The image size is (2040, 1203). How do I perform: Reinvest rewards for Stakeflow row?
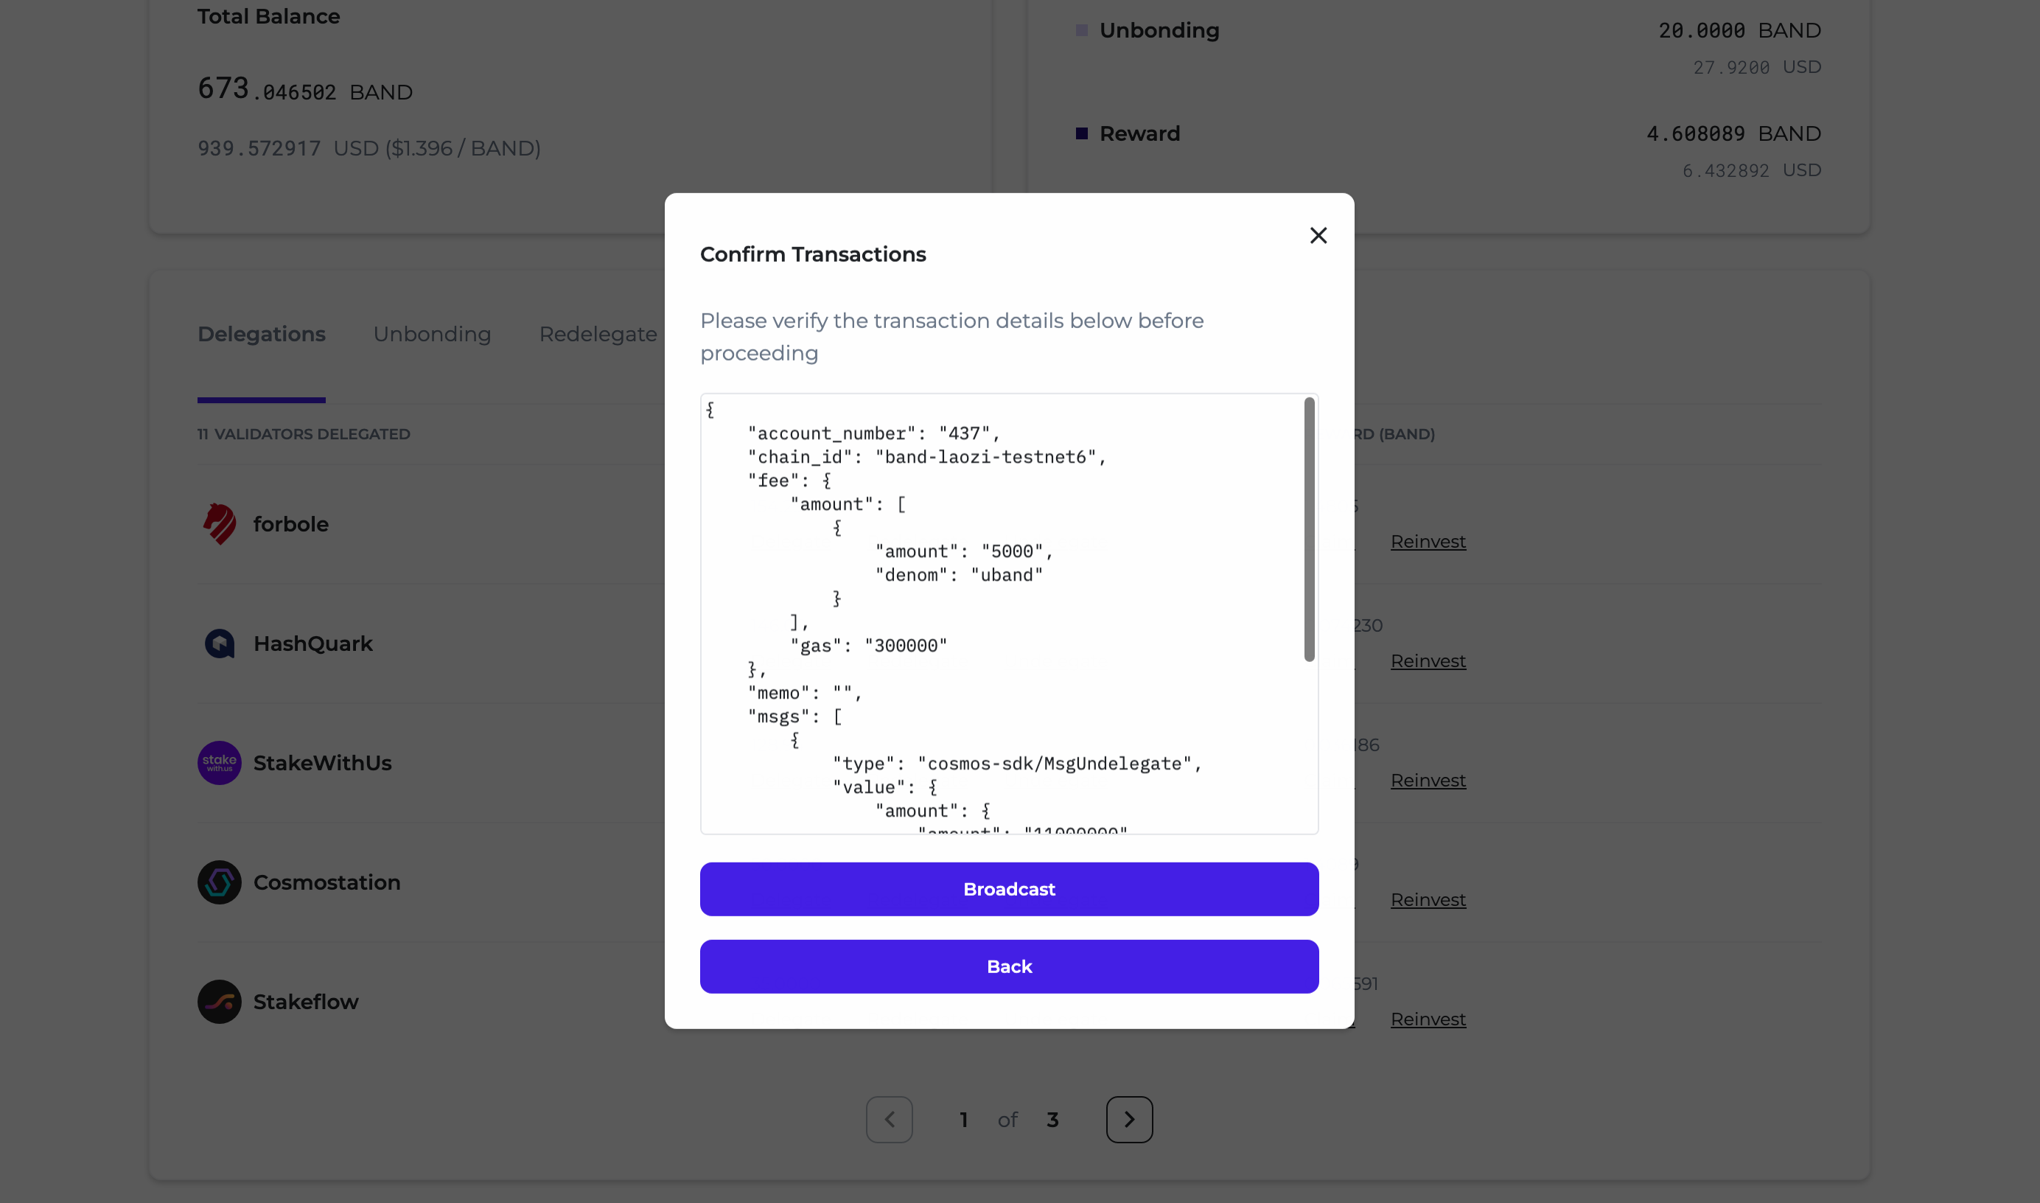point(1428,1019)
